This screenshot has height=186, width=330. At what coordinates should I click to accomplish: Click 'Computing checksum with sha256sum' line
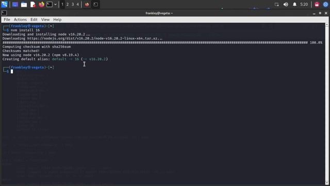[37, 47]
